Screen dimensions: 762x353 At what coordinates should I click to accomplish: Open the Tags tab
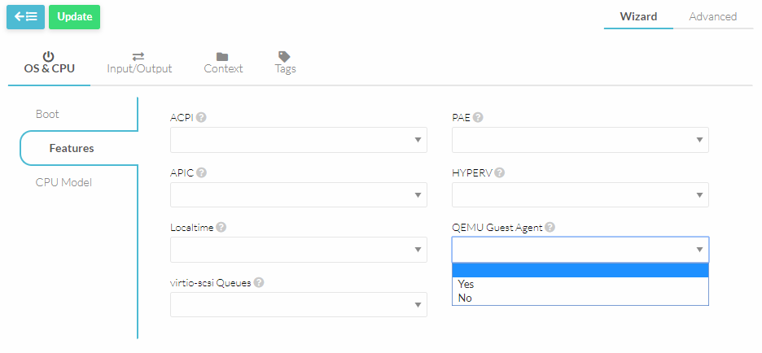[285, 63]
